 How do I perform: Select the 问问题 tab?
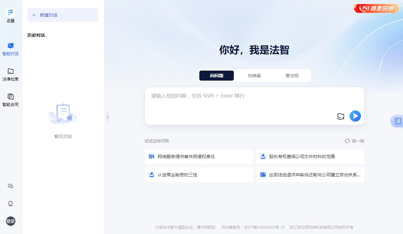coord(217,76)
